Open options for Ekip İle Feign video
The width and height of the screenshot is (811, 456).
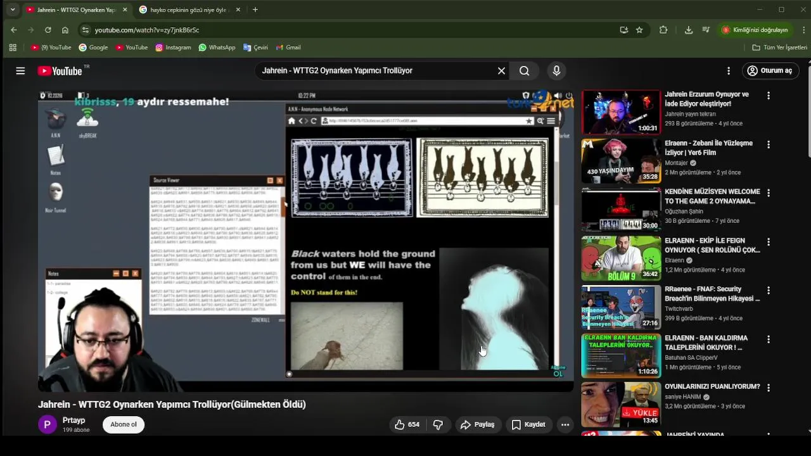pos(769,242)
